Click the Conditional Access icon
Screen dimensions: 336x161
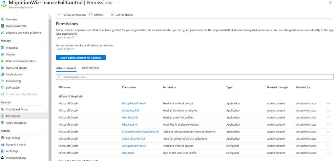tap(2, 109)
